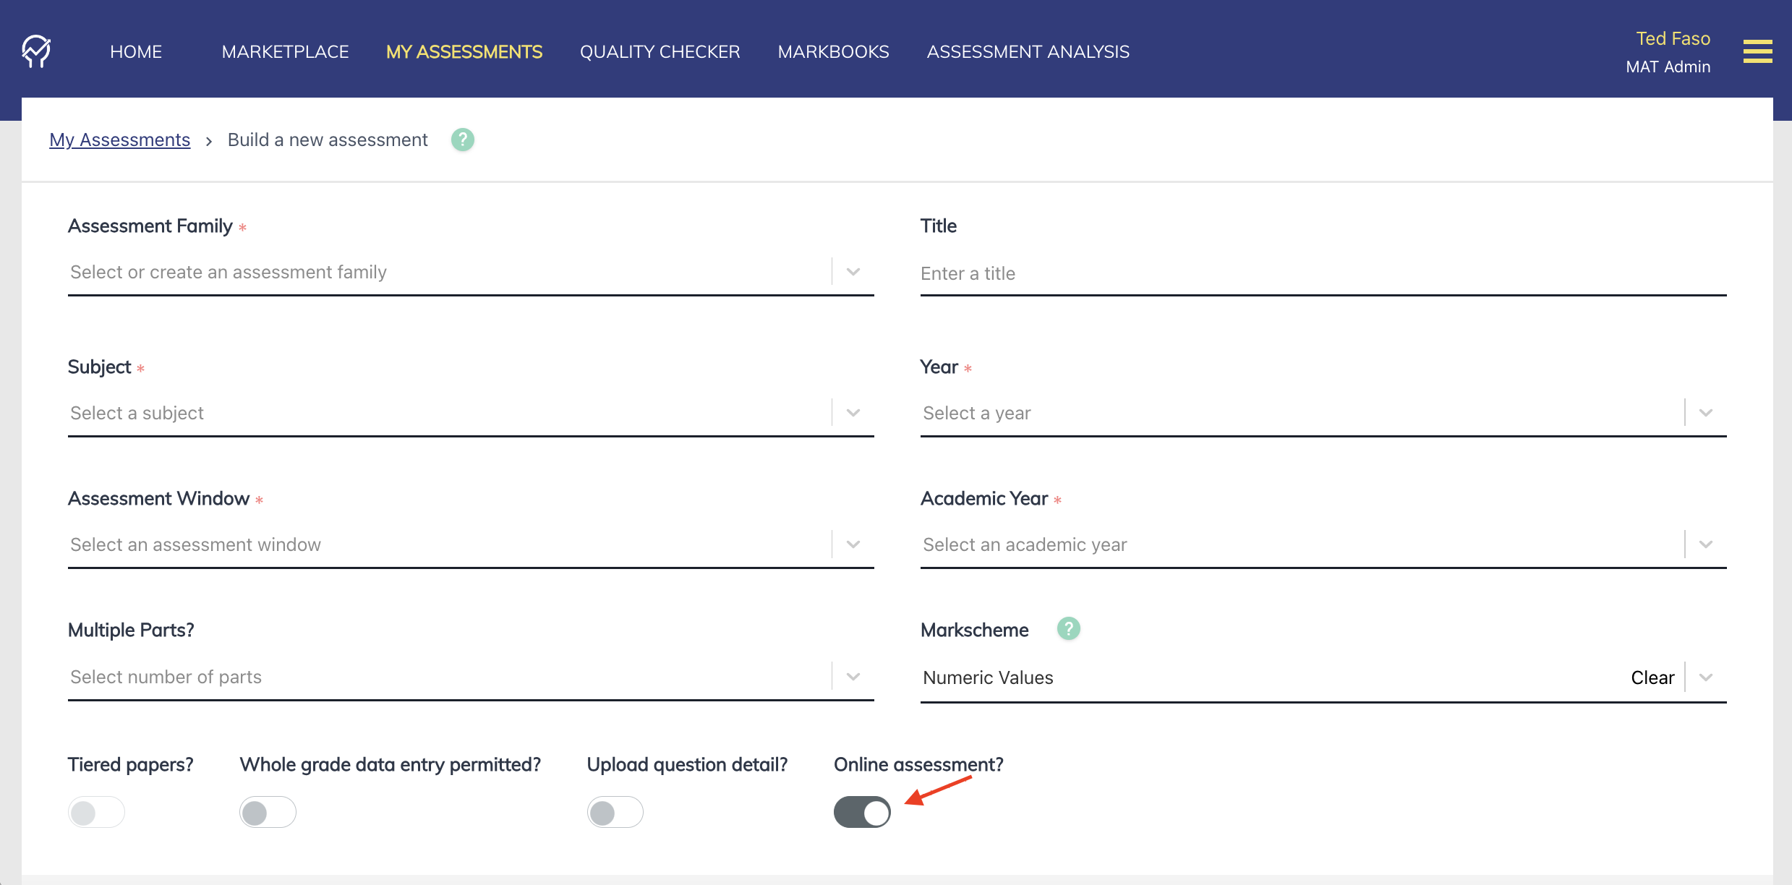
Task: Open the Markscheme help tooltip
Action: [1069, 628]
